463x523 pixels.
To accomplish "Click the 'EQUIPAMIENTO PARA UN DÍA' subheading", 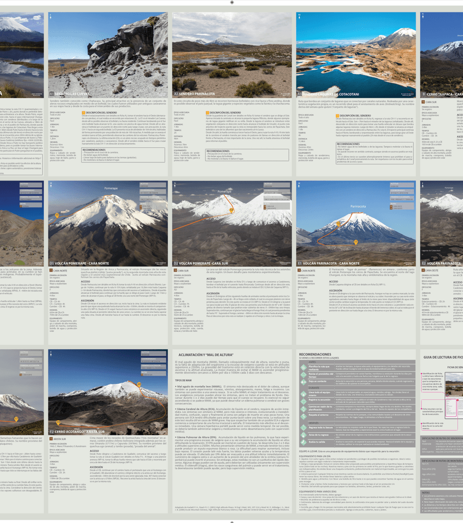I will click(314, 456).
